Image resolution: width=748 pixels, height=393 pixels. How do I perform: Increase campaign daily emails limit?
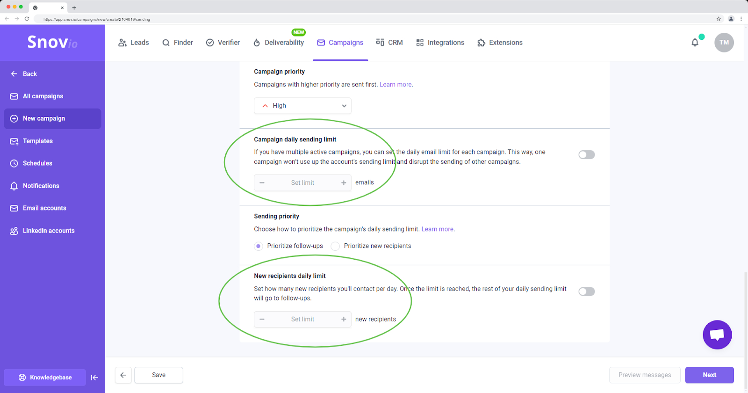tap(344, 183)
